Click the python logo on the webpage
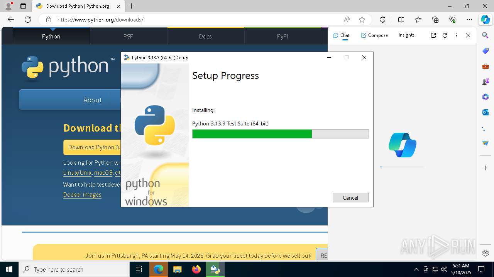This screenshot has height=277, width=494. click(x=68, y=68)
